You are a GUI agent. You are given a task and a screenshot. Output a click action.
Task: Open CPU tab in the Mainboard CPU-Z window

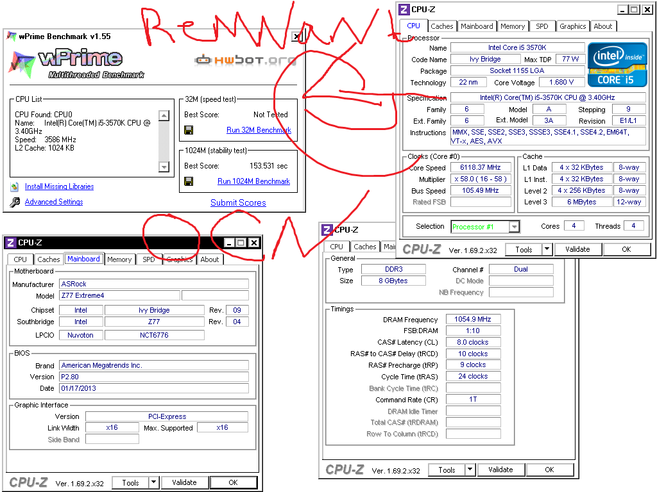point(20,259)
